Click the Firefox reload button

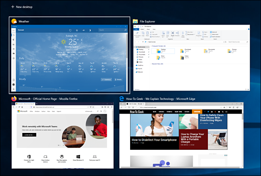19,107
